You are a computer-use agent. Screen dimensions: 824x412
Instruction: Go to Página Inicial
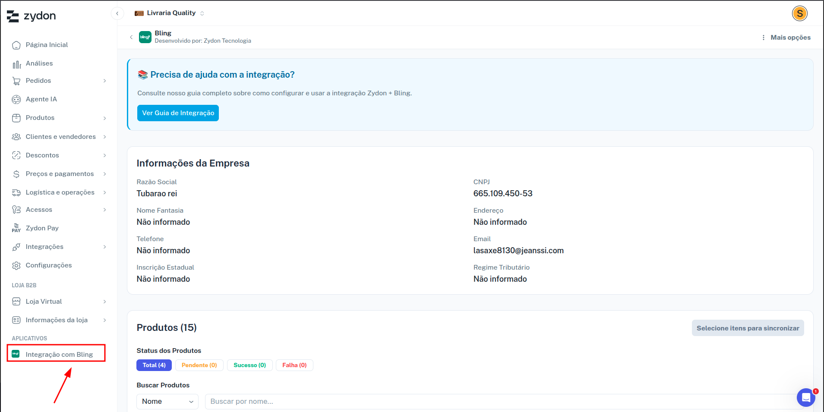(47, 45)
